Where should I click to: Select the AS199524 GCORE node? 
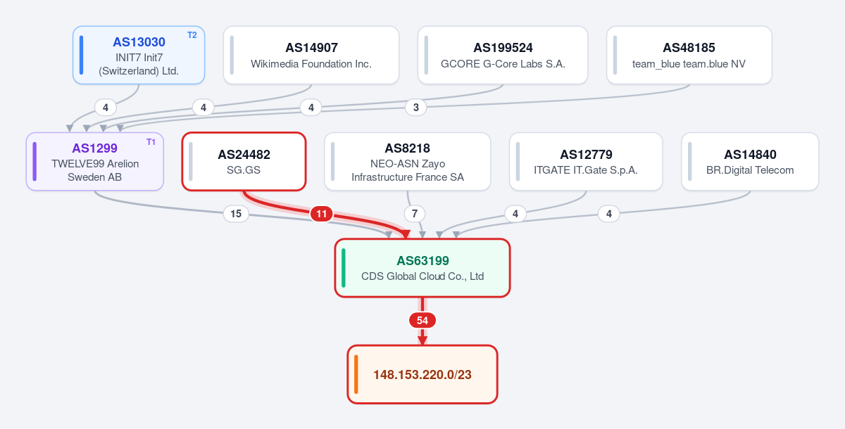503,55
